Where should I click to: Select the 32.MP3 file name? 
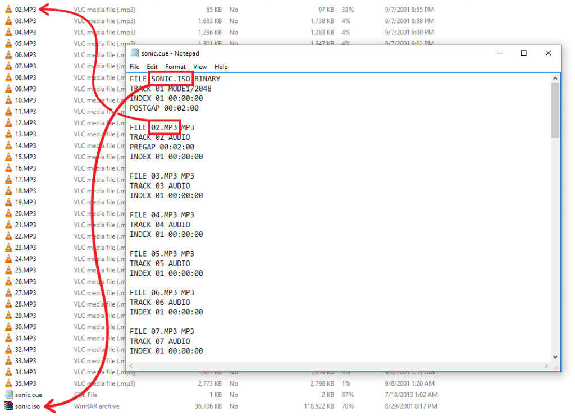click(26, 350)
